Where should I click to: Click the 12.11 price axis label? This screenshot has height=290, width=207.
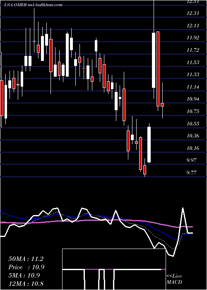point(194,26)
